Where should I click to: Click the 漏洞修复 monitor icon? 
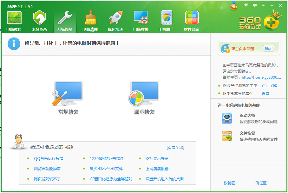pyautogui.click(x=144, y=93)
